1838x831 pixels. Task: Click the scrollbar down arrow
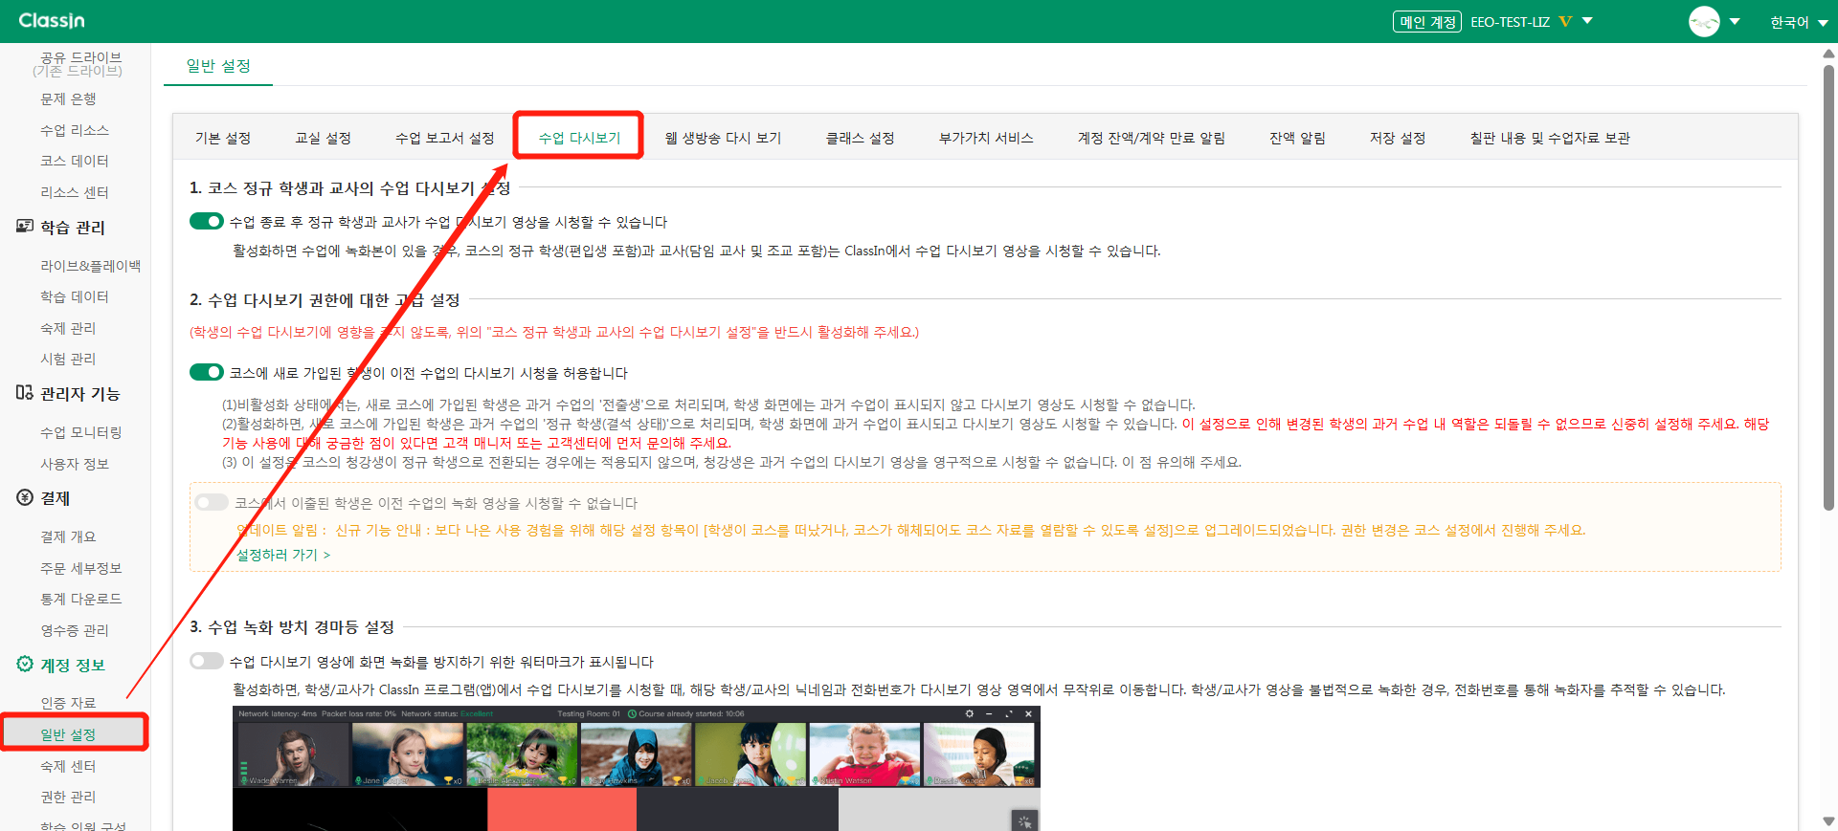coord(1828,821)
